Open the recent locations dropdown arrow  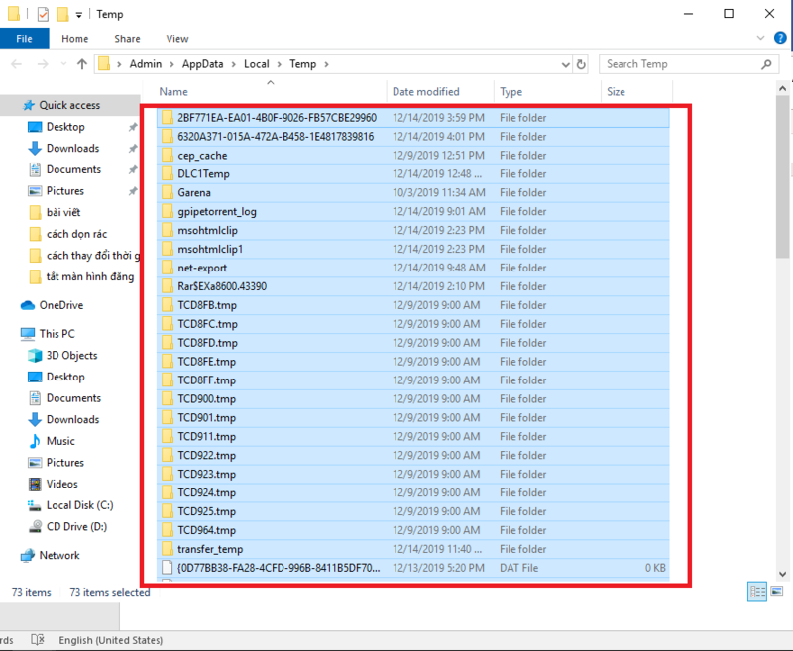pos(63,64)
